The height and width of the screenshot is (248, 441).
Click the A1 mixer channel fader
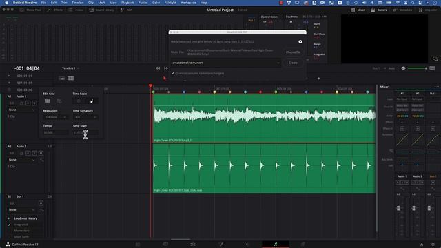pyautogui.click(x=398, y=208)
